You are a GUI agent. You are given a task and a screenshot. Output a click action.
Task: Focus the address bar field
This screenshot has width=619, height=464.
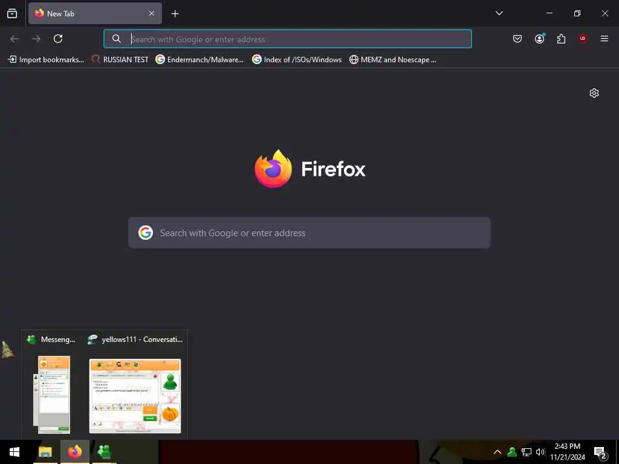coord(287,39)
